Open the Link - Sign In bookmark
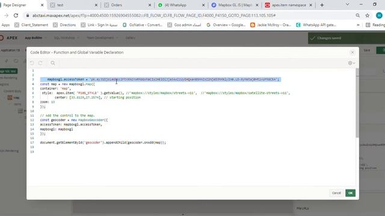 tap(99, 25)
